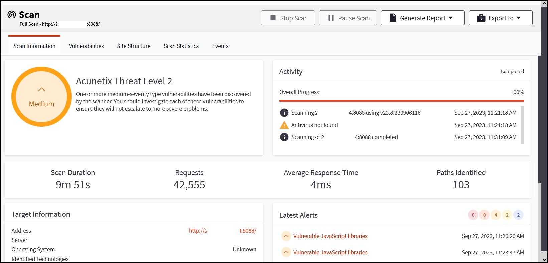Switch to the Vulnerabilities tab
Image resolution: width=548 pixels, height=263 pixels.
click(x=86, y=46)
